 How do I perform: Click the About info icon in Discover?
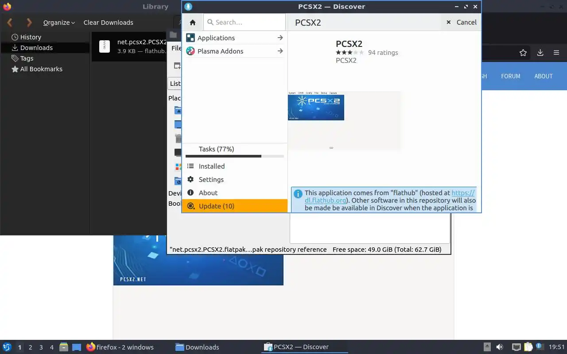(190, 193)
